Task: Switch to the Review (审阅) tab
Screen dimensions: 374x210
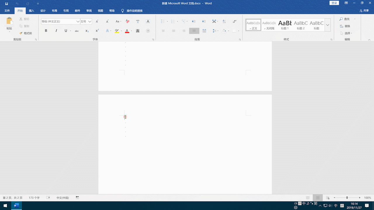Action: 89,11
